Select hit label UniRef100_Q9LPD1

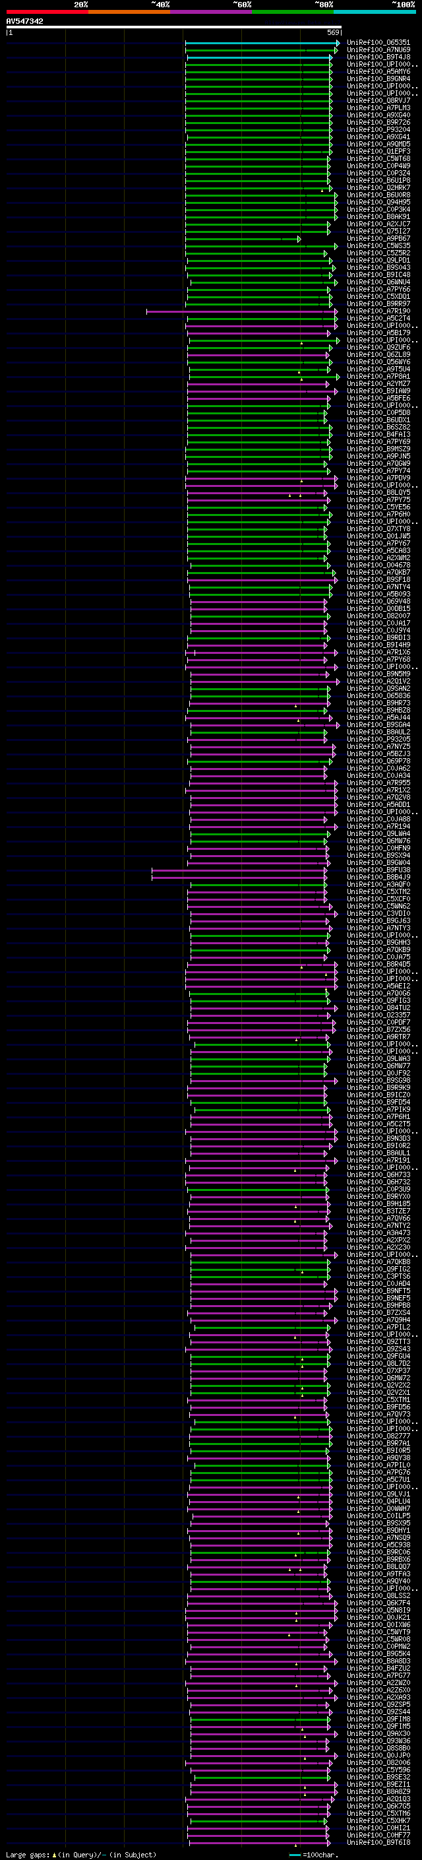click(378, 260)
